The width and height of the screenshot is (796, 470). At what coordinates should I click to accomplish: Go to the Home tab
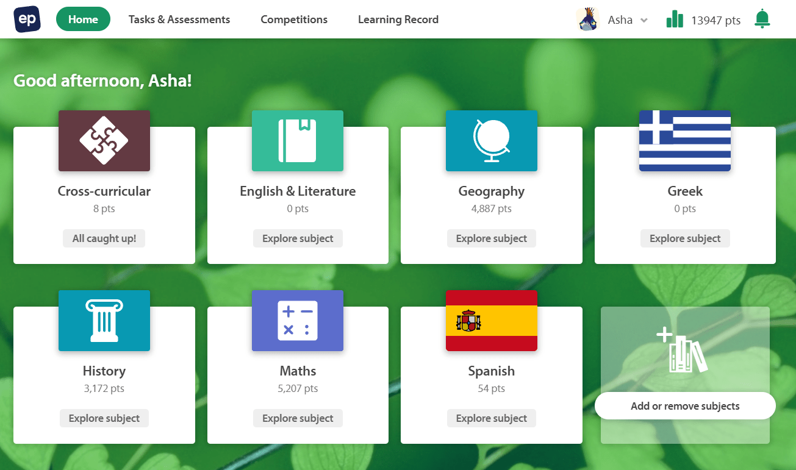pos(83,20)
